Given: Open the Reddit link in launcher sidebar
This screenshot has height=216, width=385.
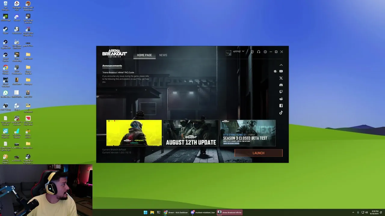Looking at the screenshot, I should coord(281,99).
